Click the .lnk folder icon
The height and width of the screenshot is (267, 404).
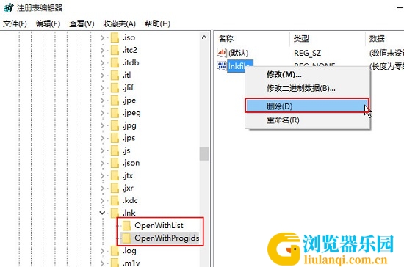(x=115, y=213)
